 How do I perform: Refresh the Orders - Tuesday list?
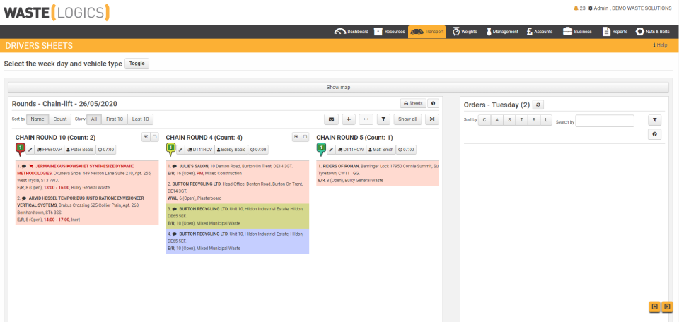point(538,105)
